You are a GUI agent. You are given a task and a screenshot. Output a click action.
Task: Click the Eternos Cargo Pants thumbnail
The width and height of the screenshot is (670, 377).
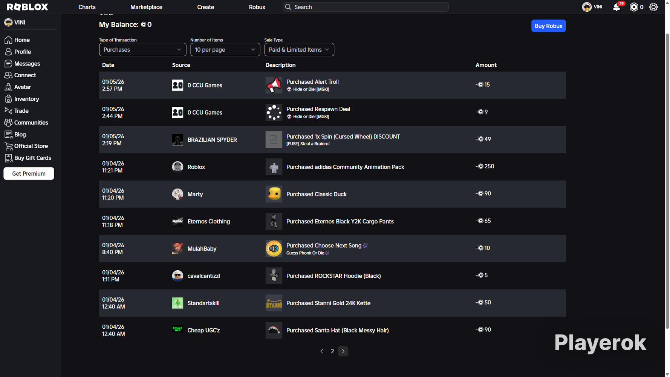point(274,221)
